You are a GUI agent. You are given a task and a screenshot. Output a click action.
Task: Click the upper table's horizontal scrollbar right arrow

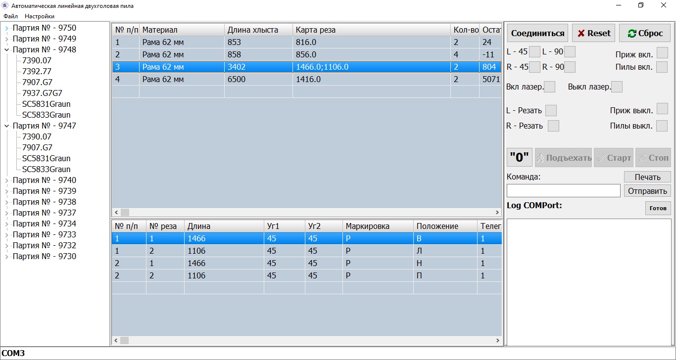point(497,212)
